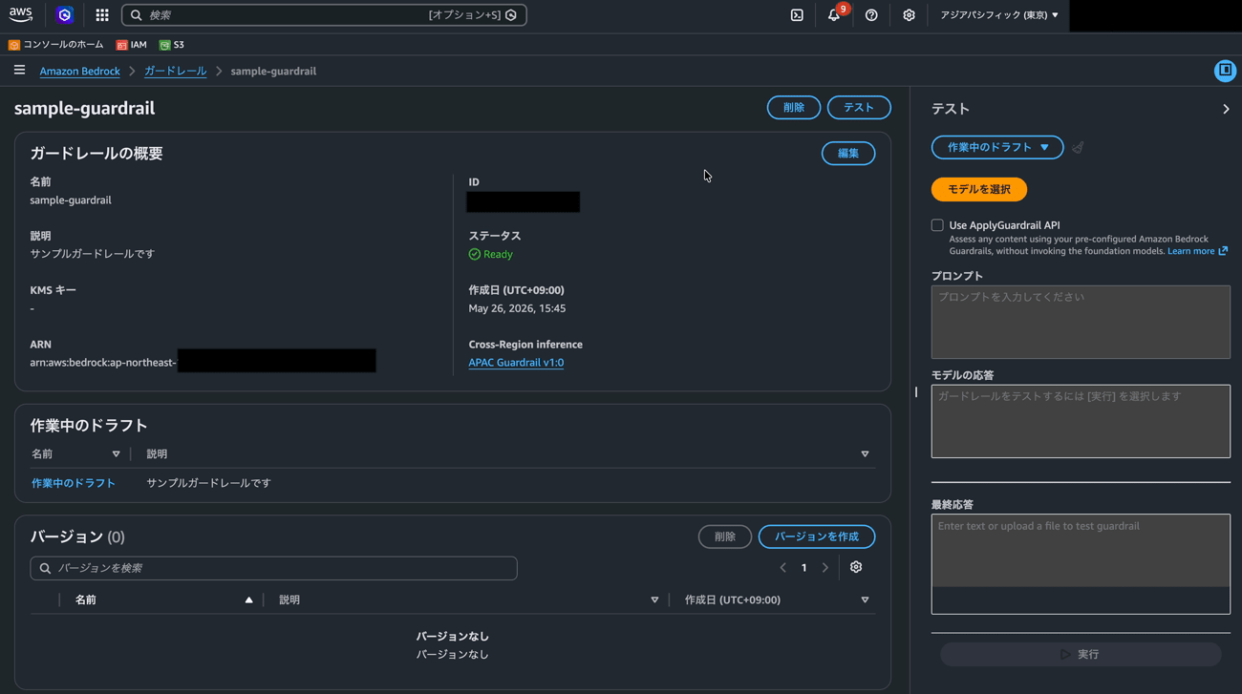Click the orange モデルを選択 button

(x=979, y=190)
